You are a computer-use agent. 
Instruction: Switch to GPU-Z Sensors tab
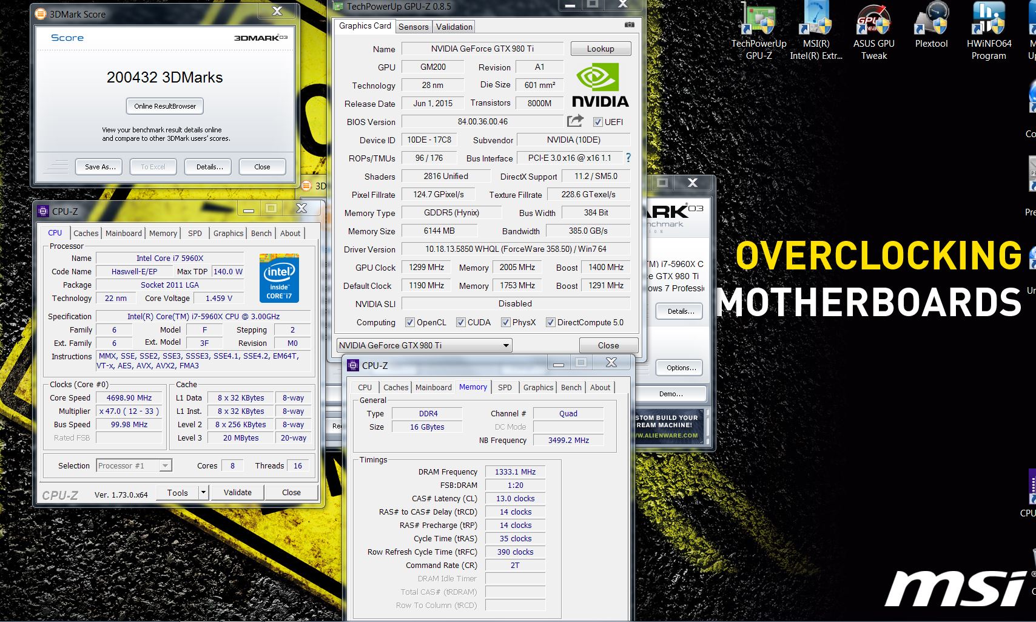coord(413,27)
